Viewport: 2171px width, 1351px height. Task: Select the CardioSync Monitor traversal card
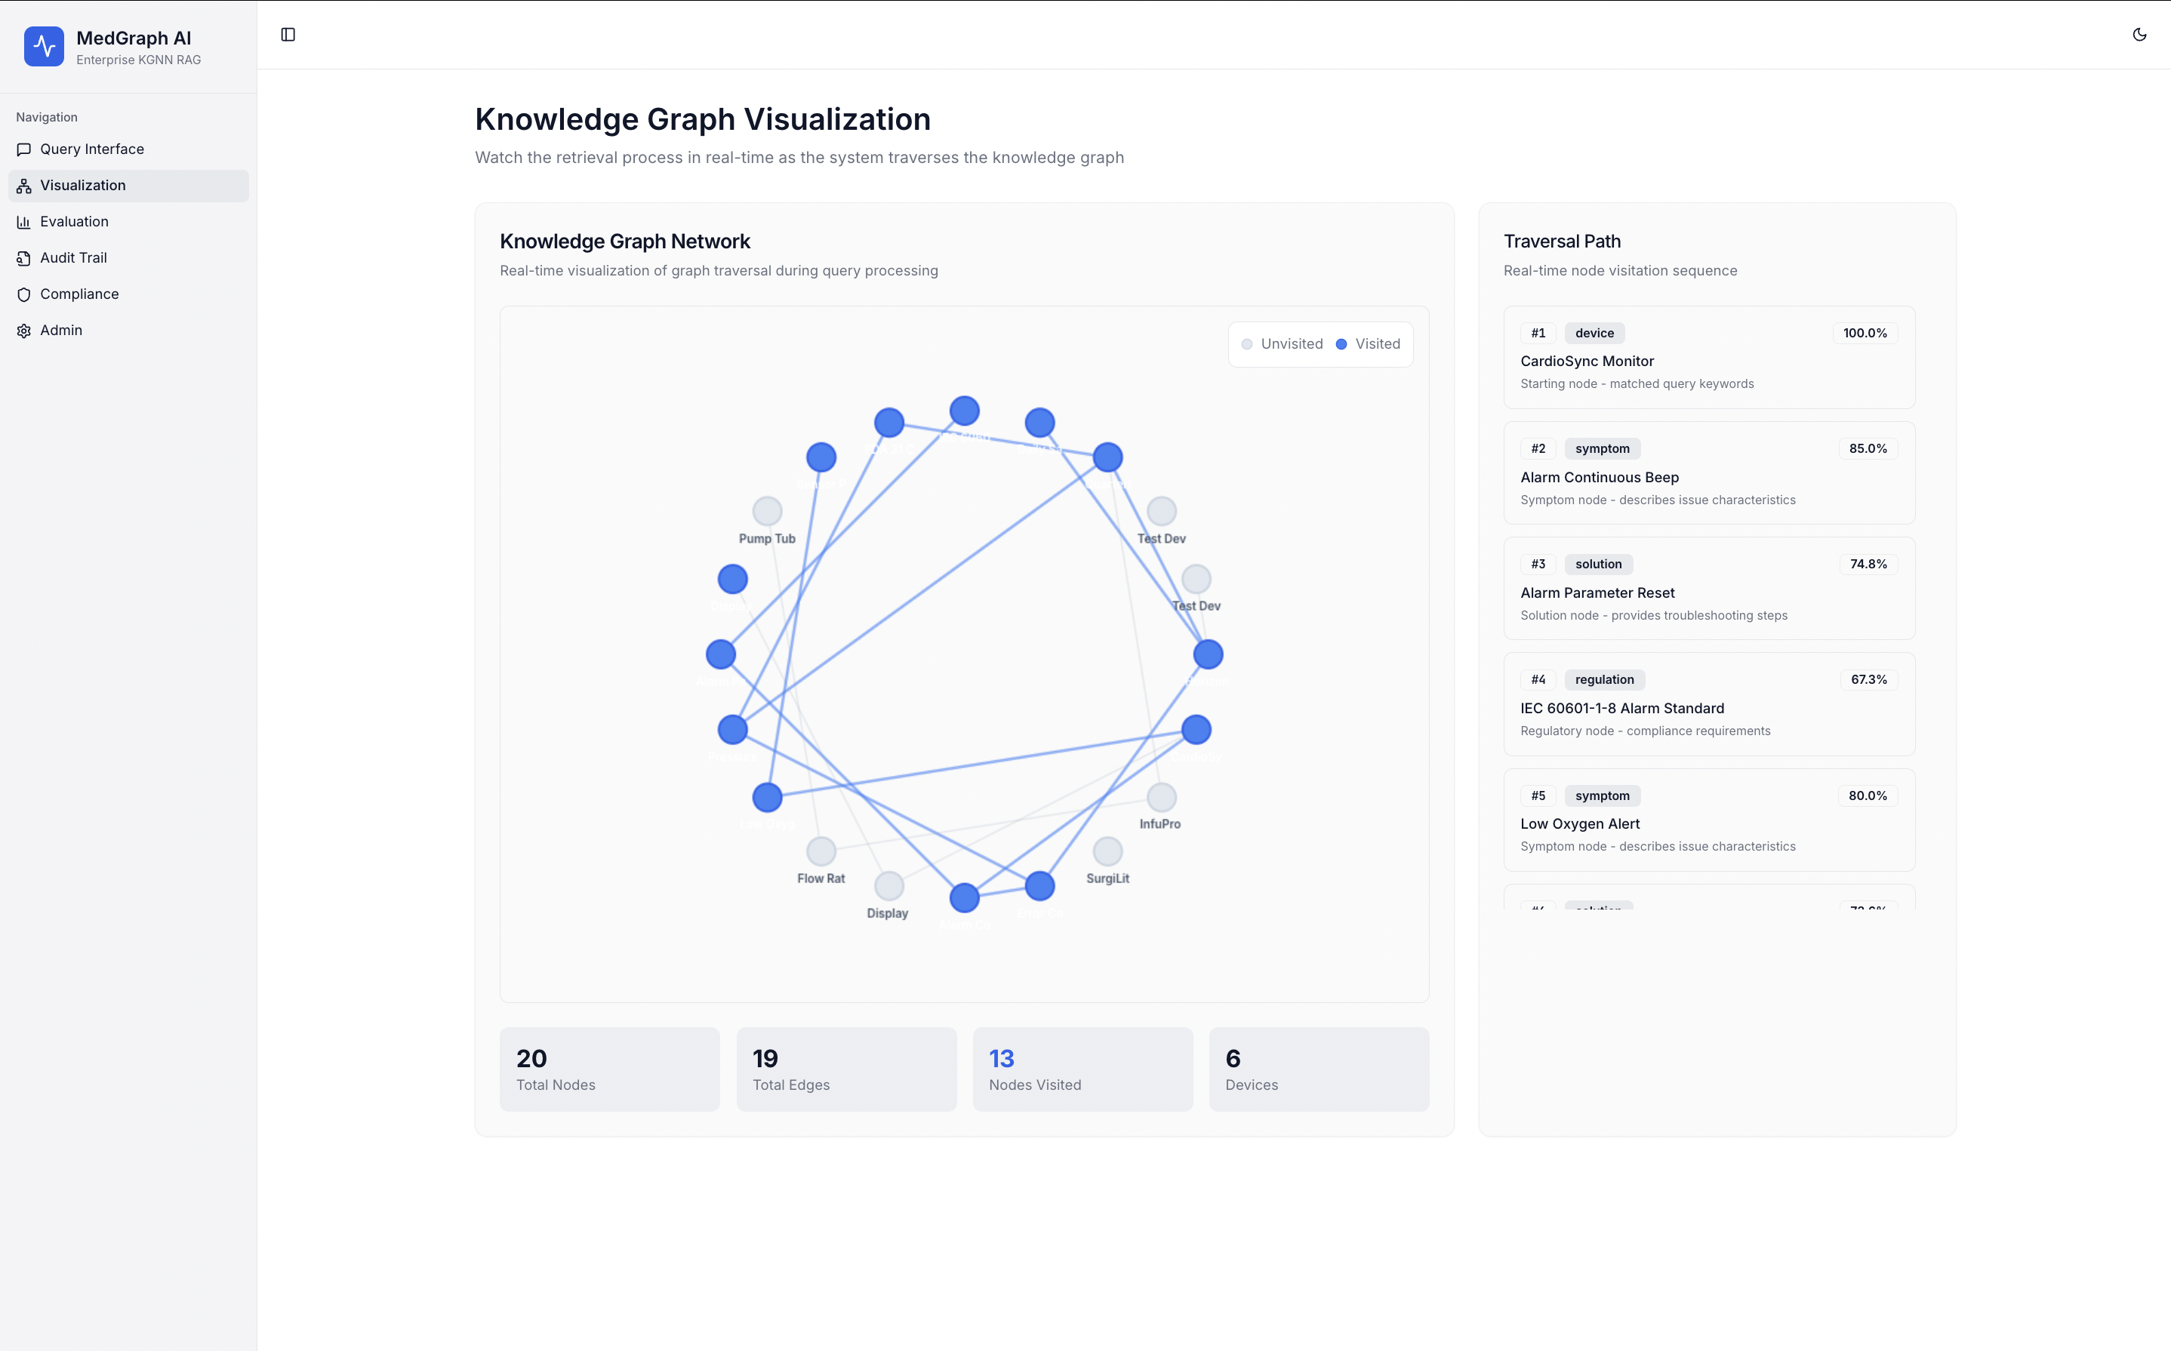[1708, 359]
